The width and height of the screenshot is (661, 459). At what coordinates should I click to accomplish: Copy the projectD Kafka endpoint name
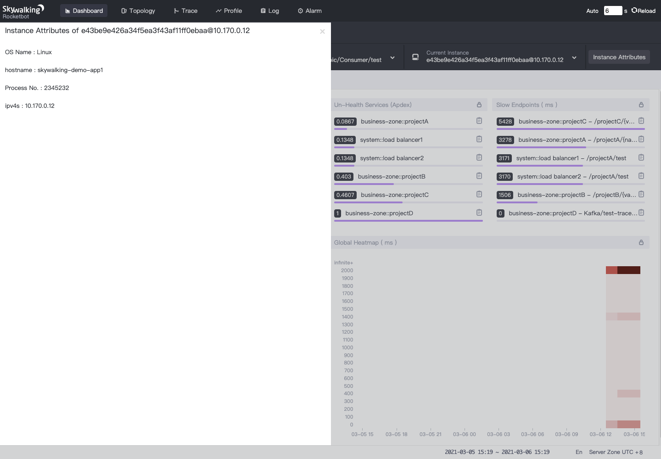click(641, 213)
